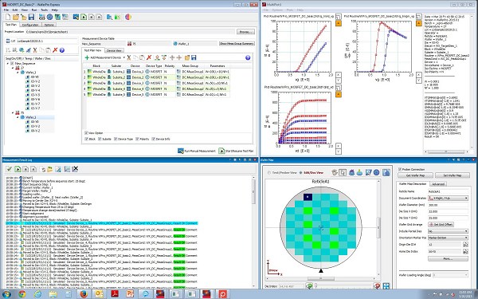Click fit-to-view icon at Wafer Map bottom right
The image size is (478, 299).
386,286
